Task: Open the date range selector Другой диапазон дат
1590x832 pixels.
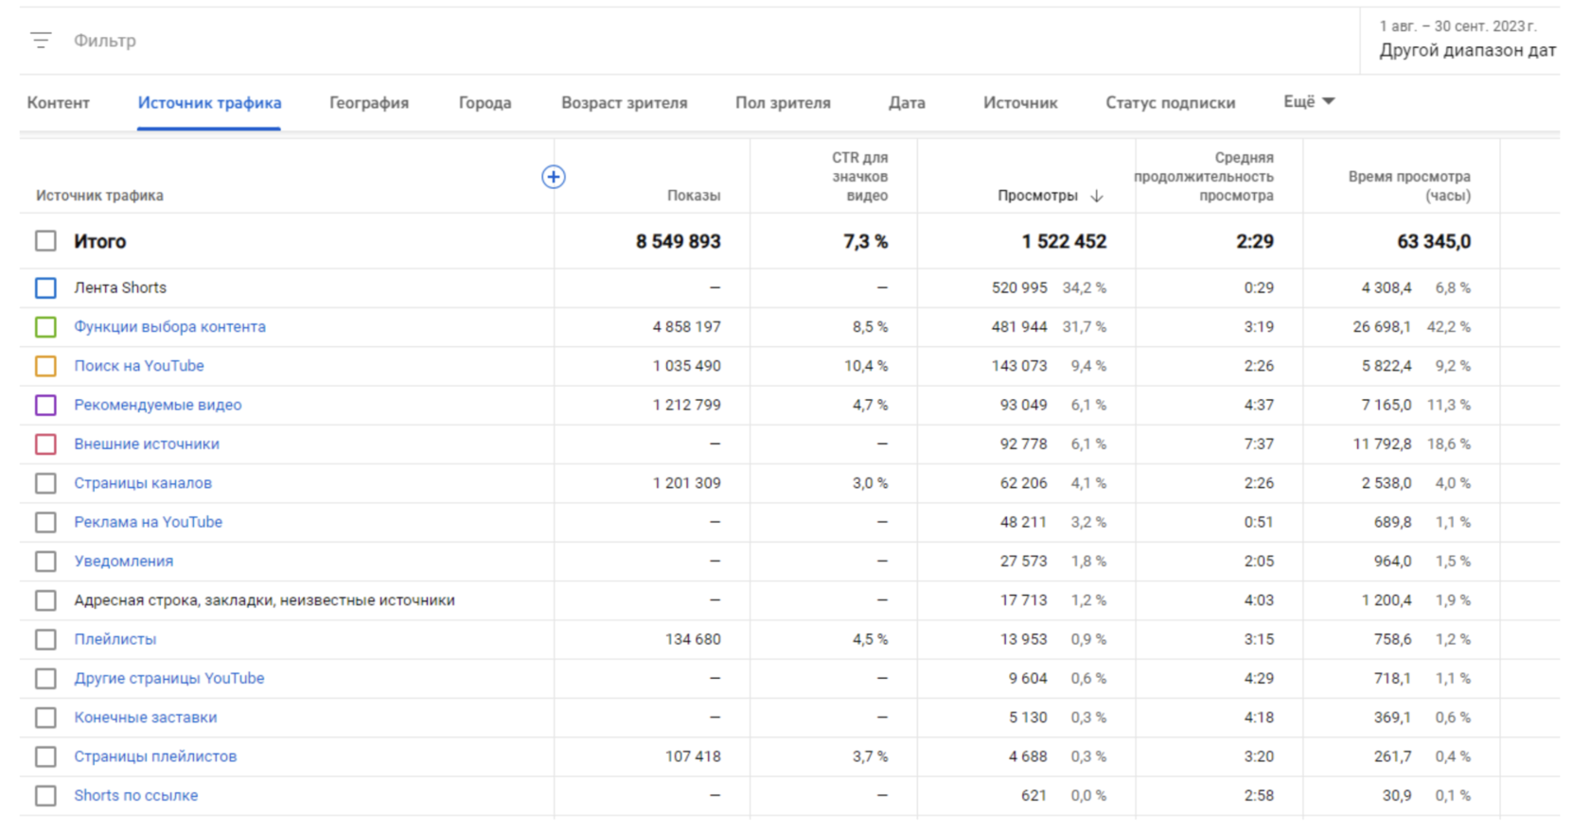Action: [1467, 50]
